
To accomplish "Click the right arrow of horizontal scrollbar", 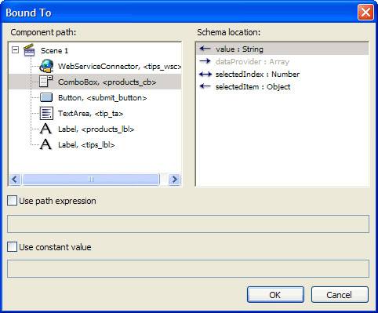I will click(174, 180).
